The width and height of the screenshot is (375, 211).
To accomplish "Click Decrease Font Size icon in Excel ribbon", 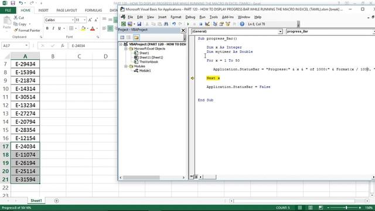I will [96, 20].
